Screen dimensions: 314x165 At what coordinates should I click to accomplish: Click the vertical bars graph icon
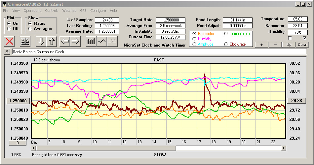(91, 41)
